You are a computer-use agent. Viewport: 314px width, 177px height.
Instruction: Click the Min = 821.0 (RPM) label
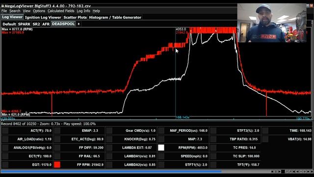click(16, 115)
